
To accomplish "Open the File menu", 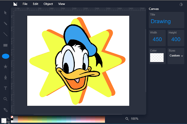I will pyautogui.click(x=25, y=4).
